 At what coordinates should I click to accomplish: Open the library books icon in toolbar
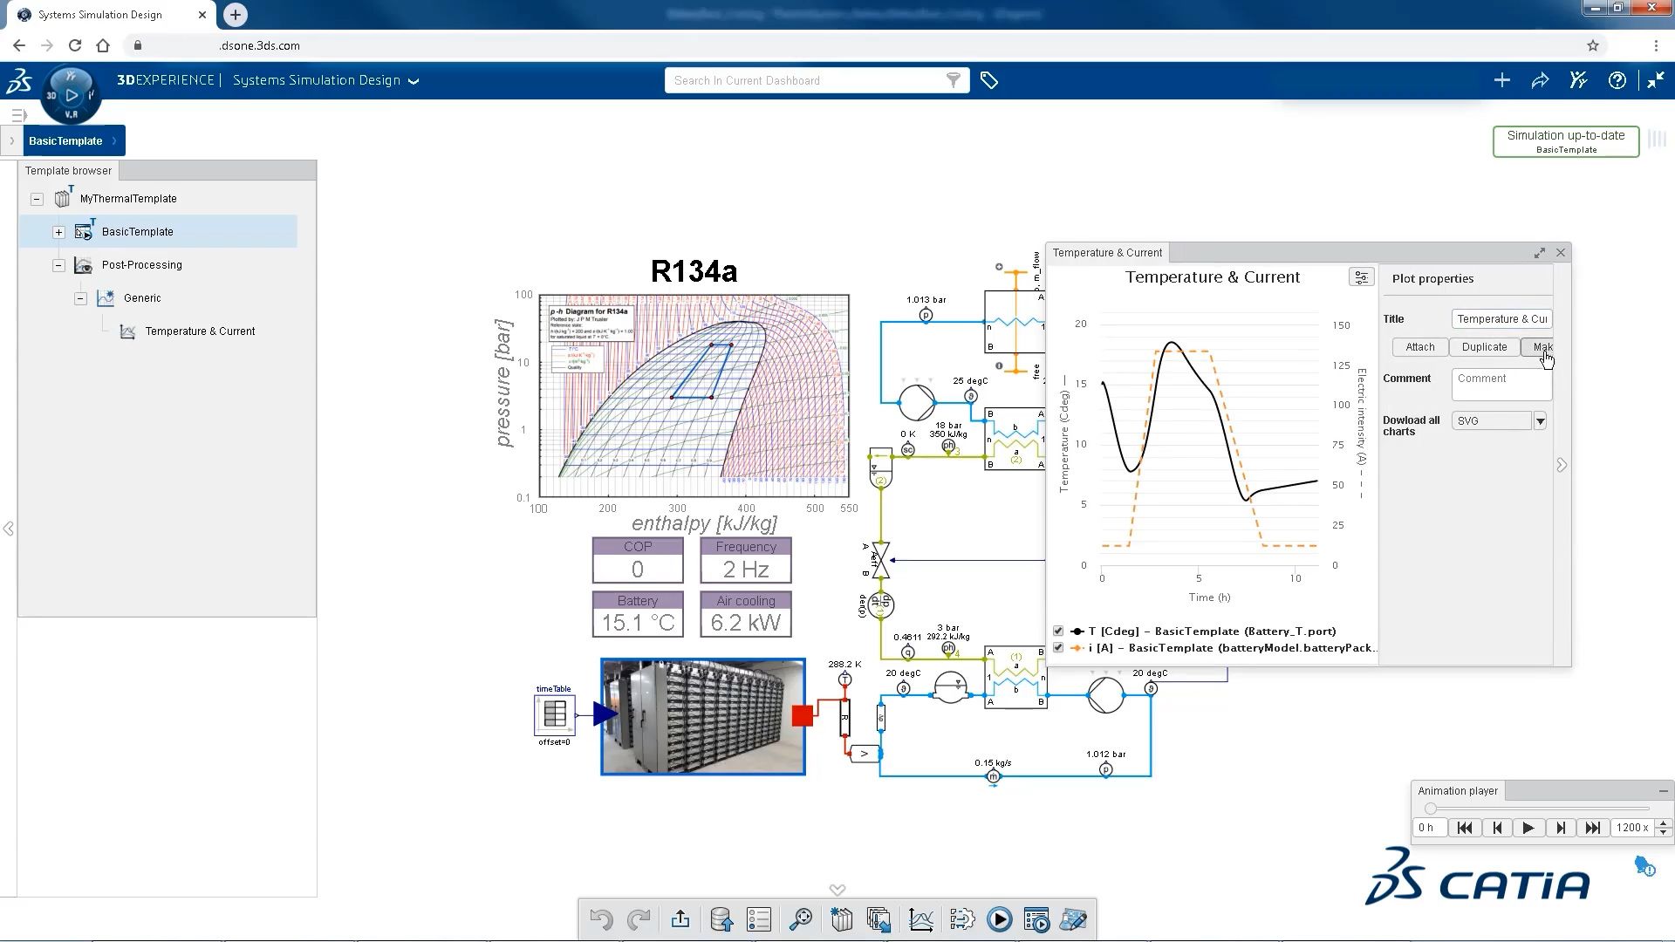coord(840,919)
